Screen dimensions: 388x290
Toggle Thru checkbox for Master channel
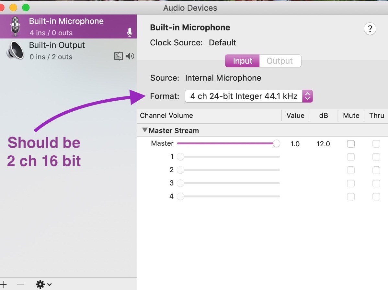[376, 144]
